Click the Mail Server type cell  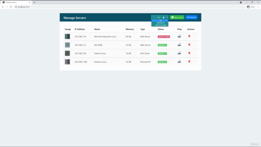click(x=145, y=36)
